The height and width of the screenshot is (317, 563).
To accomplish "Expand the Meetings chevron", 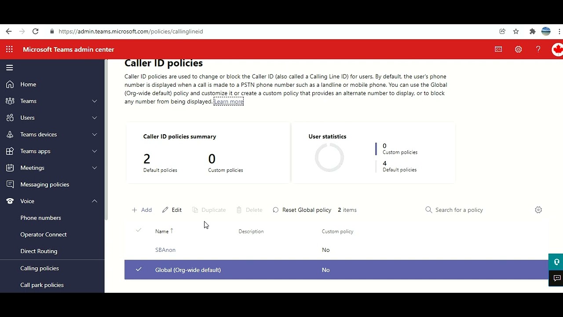I will (95, 168).
